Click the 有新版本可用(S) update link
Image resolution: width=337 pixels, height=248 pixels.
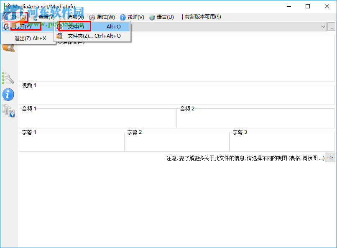point(204,17)
